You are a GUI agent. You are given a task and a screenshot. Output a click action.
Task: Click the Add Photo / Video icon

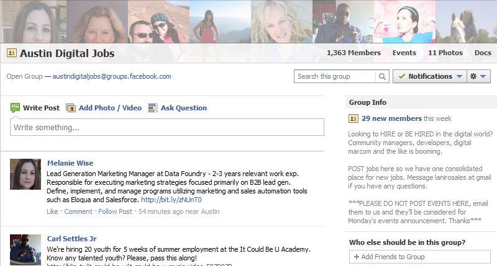point(71,108)
